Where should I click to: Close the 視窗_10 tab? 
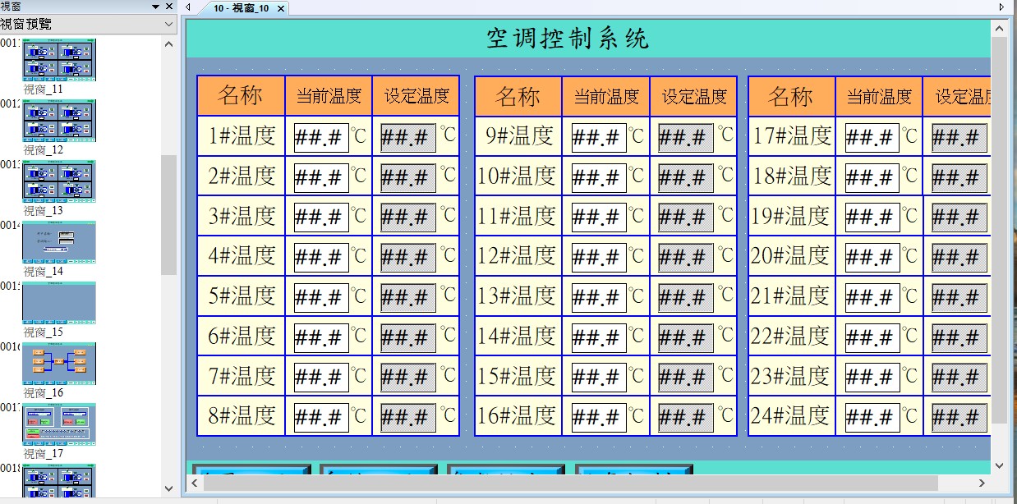point(280,8)
